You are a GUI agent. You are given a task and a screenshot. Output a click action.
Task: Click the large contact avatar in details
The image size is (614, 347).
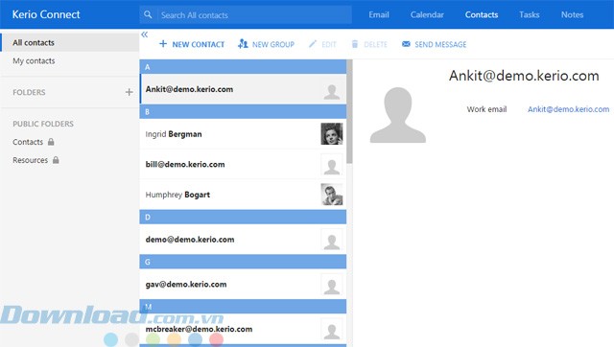click(x=398, y=115)
